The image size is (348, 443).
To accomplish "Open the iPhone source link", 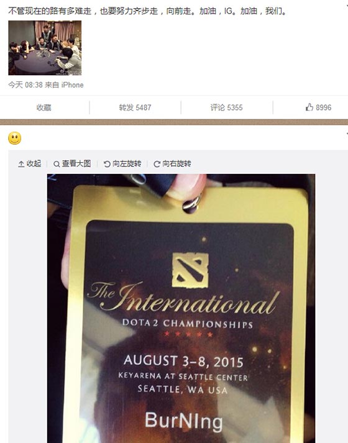I will click(72, 84).
